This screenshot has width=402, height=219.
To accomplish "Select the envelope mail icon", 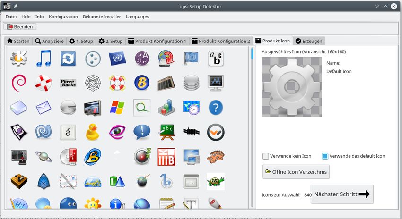I will (x=44, y=108).
